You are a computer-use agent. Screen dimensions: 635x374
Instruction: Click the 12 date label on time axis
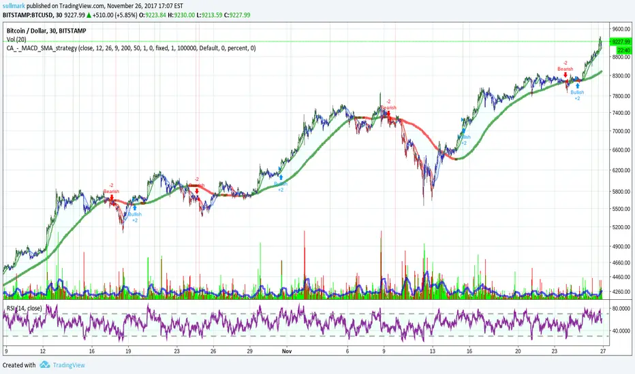pyautogui.click(x=42, y=351)
